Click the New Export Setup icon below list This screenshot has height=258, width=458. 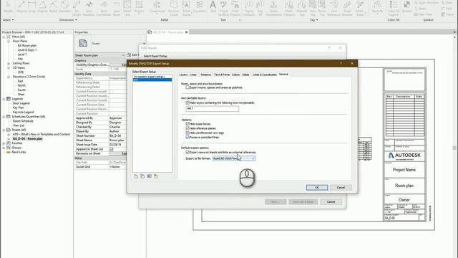[x=136, y=176]
